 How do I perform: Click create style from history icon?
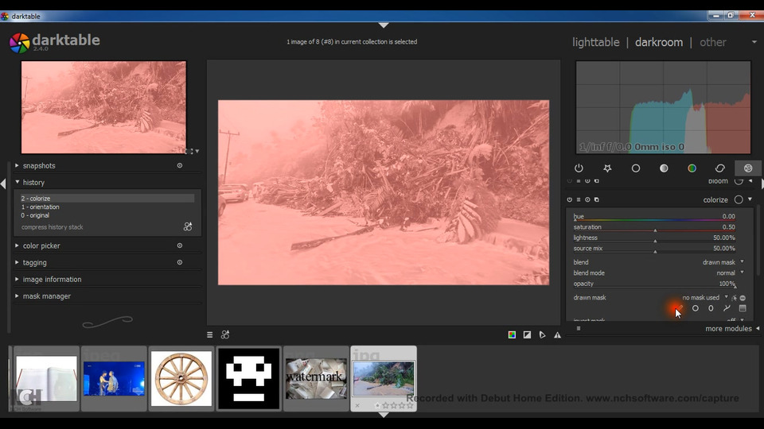click(188, 227)
